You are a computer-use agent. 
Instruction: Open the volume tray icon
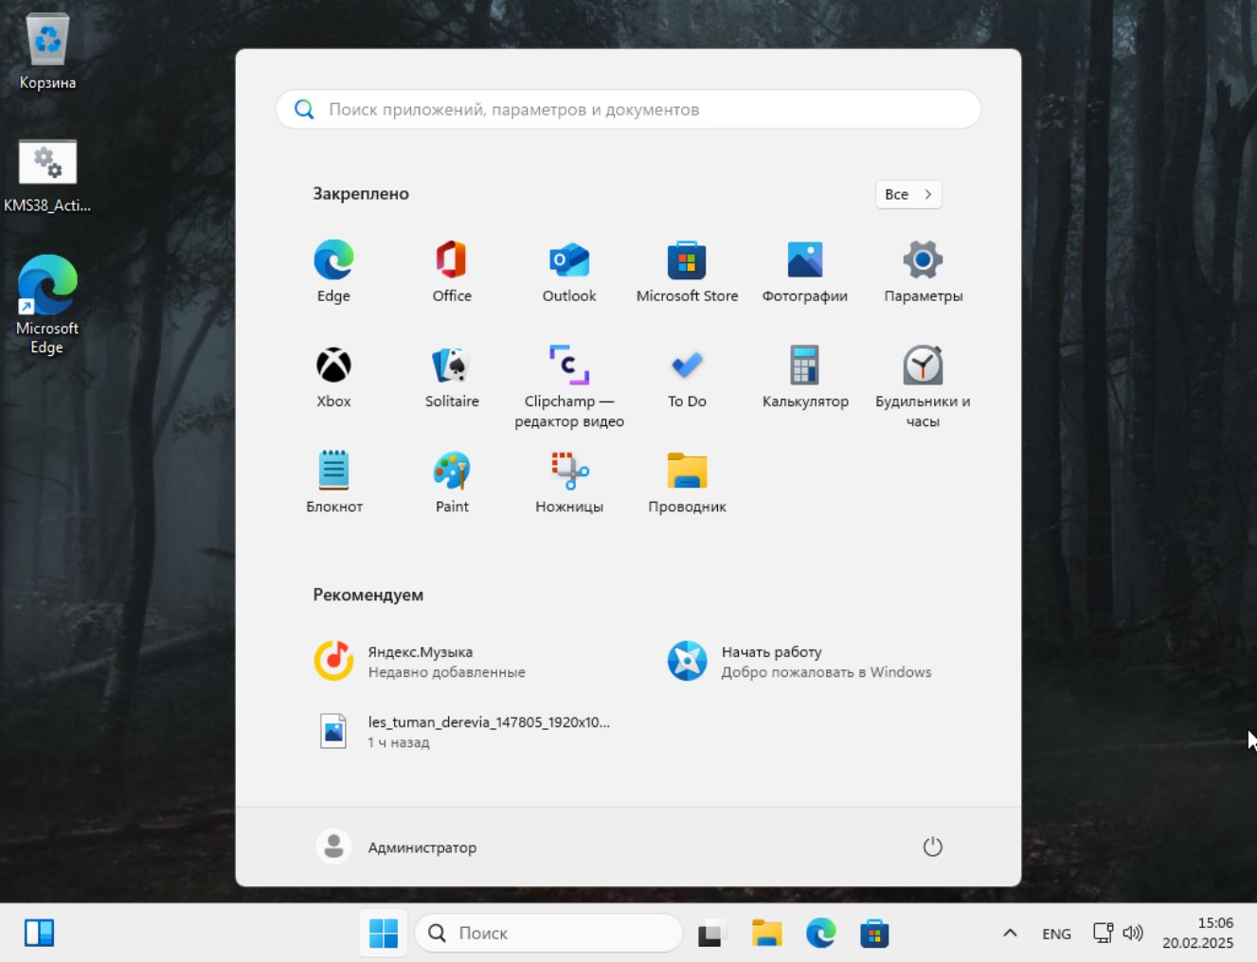point(1133,933)
